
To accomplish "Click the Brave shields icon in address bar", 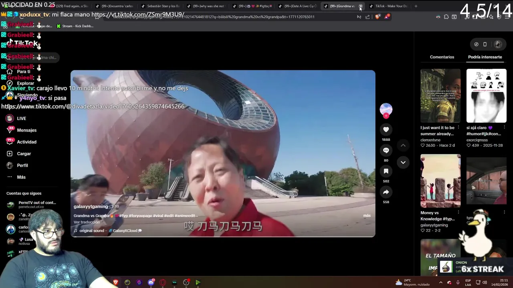I will point(377,17).
